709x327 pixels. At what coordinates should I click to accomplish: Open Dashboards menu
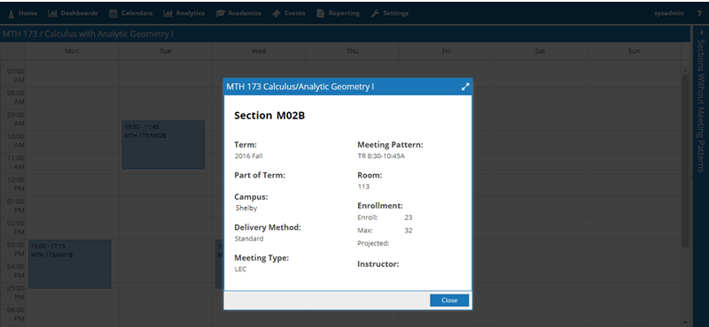point(73,13)
